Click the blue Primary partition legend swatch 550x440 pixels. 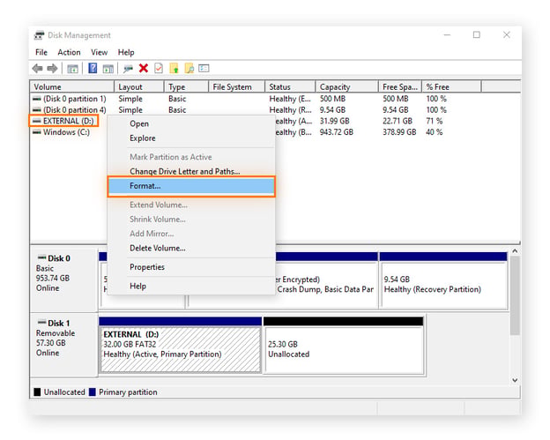pos(93,392)
